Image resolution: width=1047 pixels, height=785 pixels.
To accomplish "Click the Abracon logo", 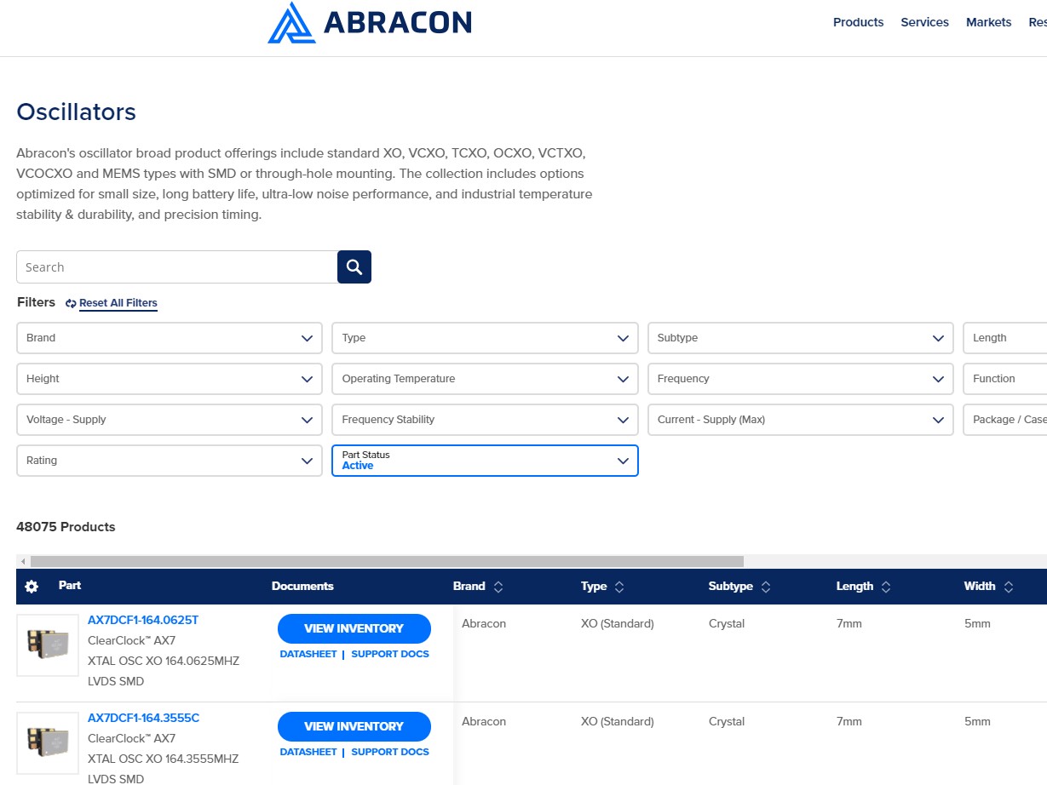I will click(370, 22).
